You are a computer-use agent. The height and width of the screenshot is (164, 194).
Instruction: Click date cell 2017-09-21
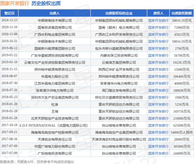[9, 132]
